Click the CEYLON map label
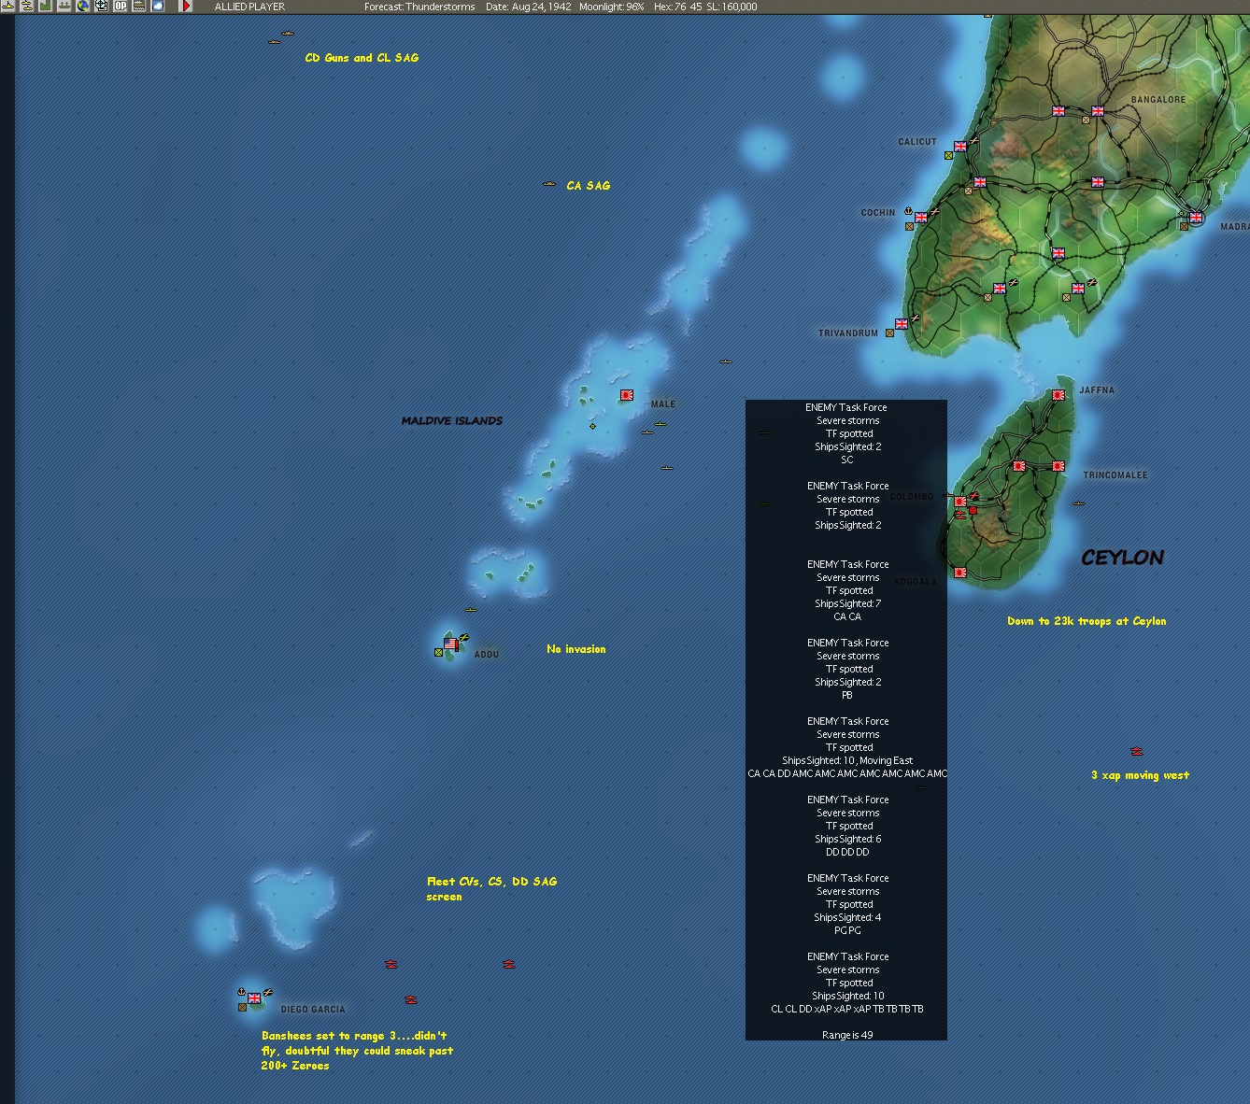This screenshot has width=1250, height=1104. 1123,558
